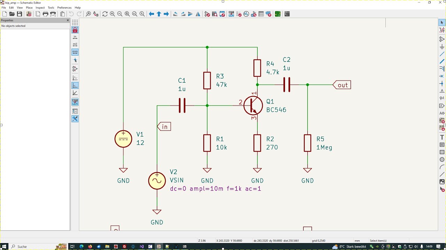This screenshot has height=250, width=446.
Task: Open the Inspect menu
Action: [40, 8]
